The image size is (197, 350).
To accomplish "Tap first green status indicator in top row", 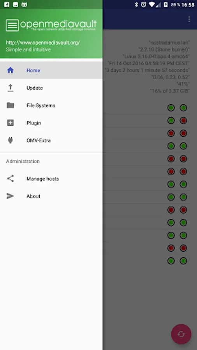I will pyautogui.click(x=171, y=108).
